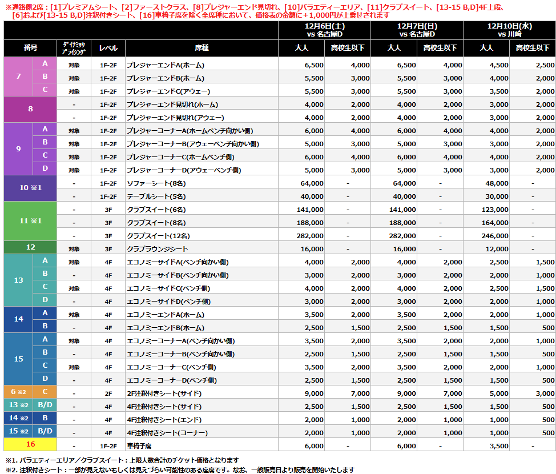Screen dimensions: 556x474
Task: Select the green section 12 cell
Action: click(x=30, y=247)
